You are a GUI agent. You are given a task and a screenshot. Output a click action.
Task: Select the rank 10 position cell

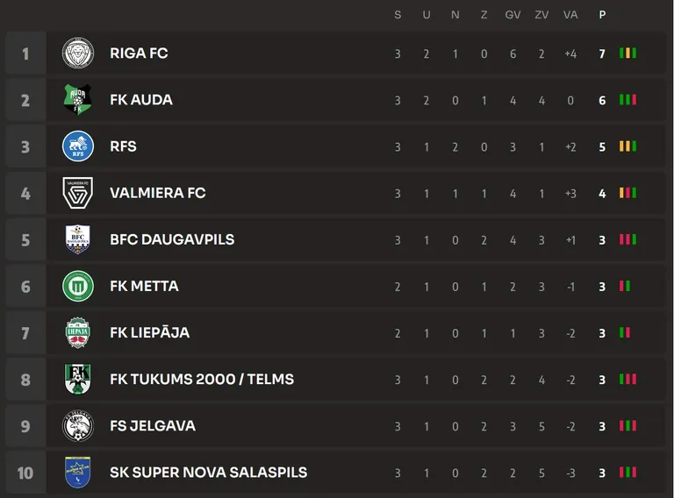25,473
